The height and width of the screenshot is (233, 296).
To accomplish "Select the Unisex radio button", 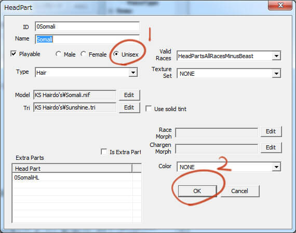I will tap(116, 54).
